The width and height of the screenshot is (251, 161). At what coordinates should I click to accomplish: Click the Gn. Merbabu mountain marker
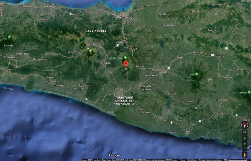[x=125, y=57]
